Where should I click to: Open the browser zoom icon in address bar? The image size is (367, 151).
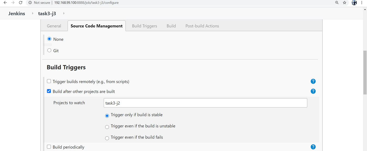[337, 3]
